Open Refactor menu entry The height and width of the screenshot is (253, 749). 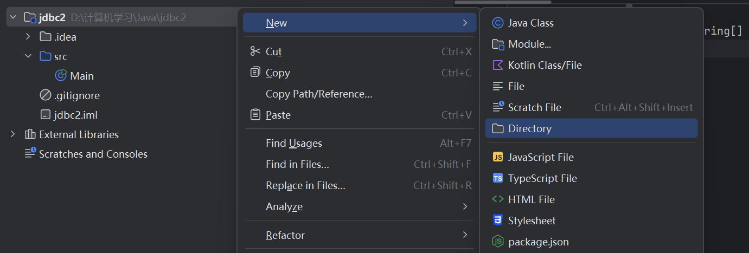coord(360,235)
